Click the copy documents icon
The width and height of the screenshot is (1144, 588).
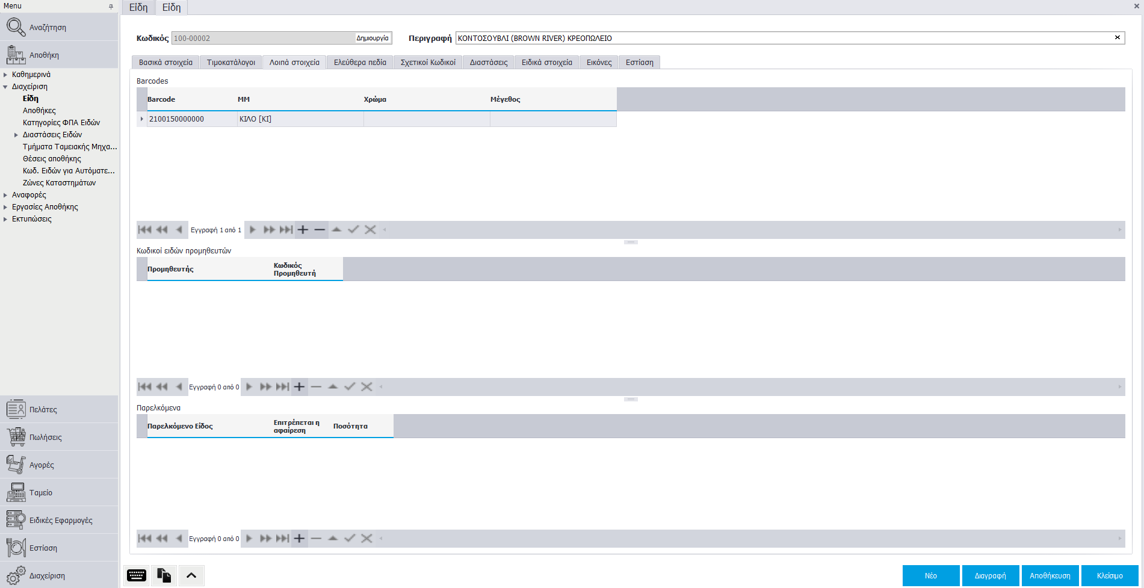pos(164,575)
